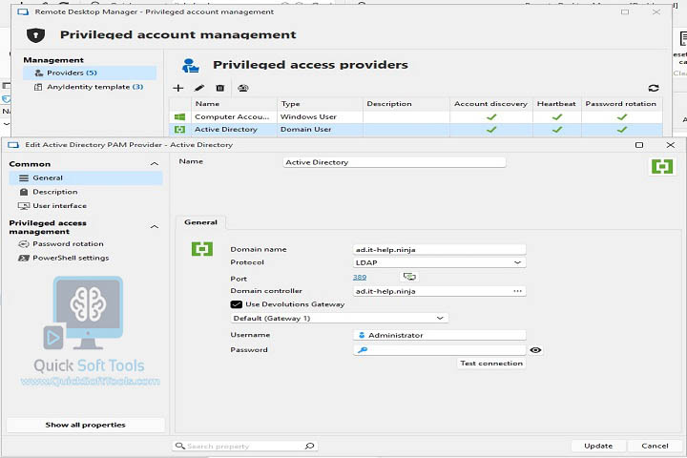
Task: Maximize the Edit Active Directory PAM Provider dialog
Action: tap(639, 145)
